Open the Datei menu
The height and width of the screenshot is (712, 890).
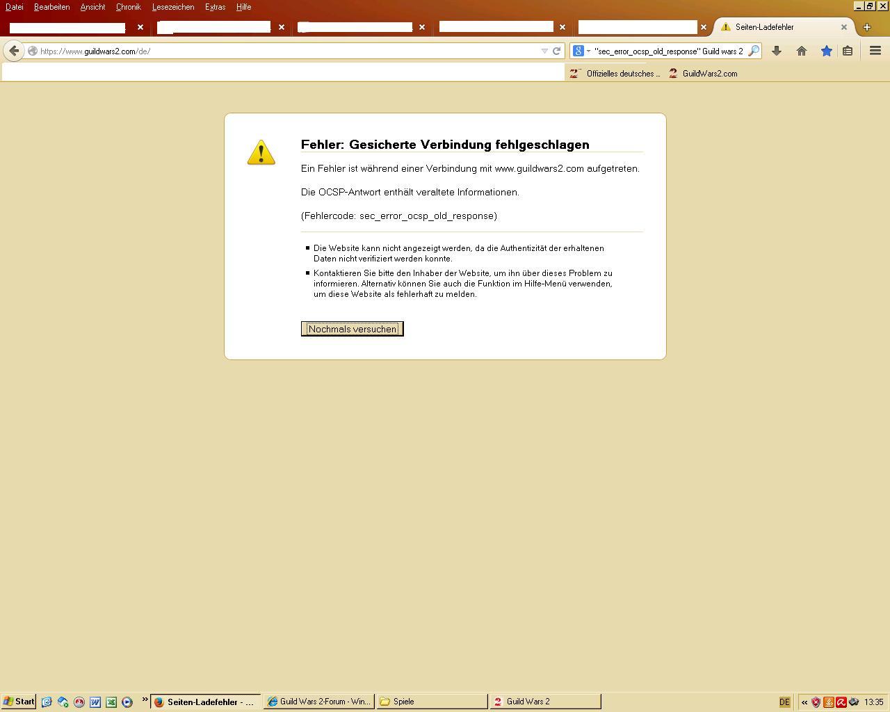14,7
